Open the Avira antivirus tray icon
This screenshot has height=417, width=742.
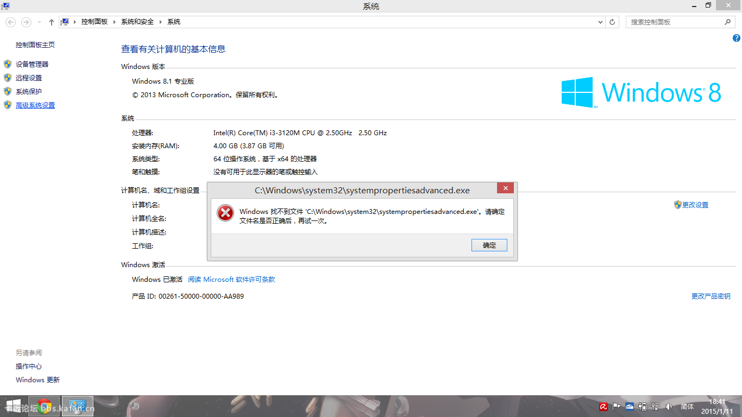point(603,406)
